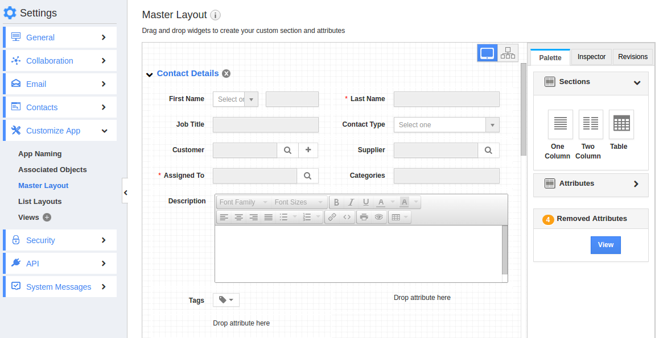Click the One Column section icon
The width and height of the screenshot is (659, 338).
click(x=560, y=124)
